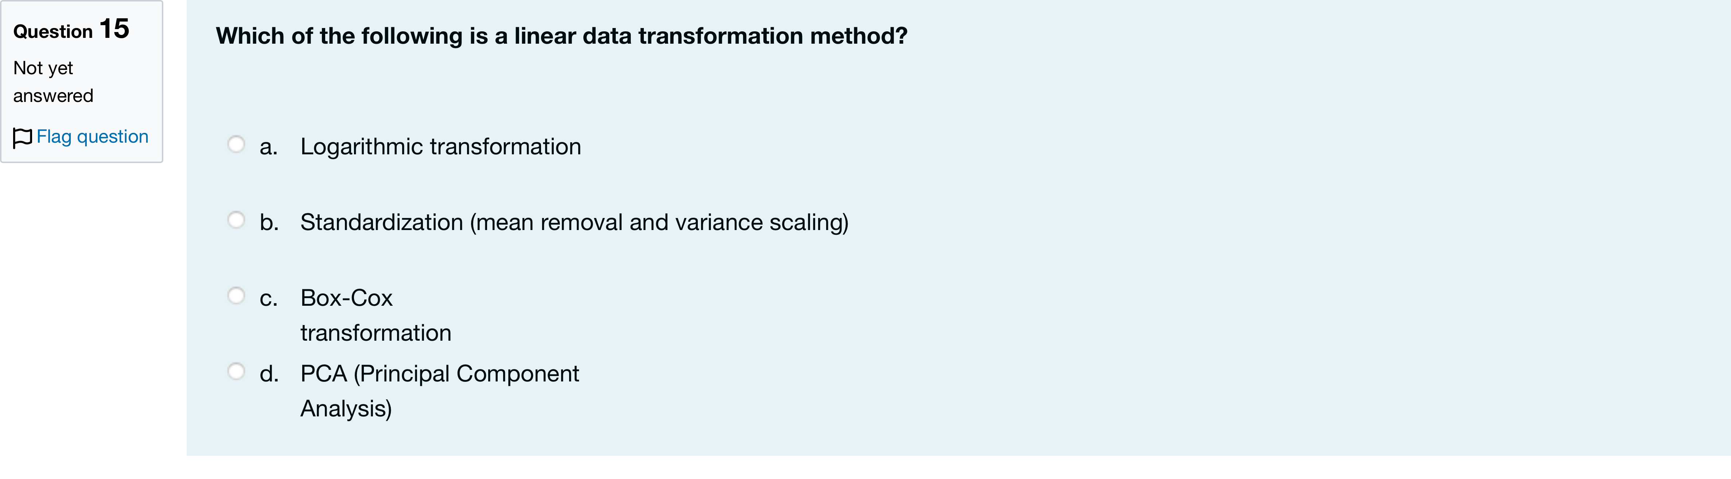
Task: Mark radio button for option c
Action: click(236, 296)
